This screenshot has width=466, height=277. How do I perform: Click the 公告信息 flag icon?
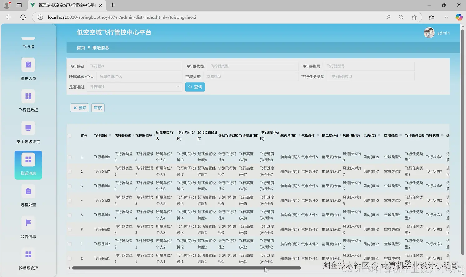pyautogui.click(x=28, y=223)
